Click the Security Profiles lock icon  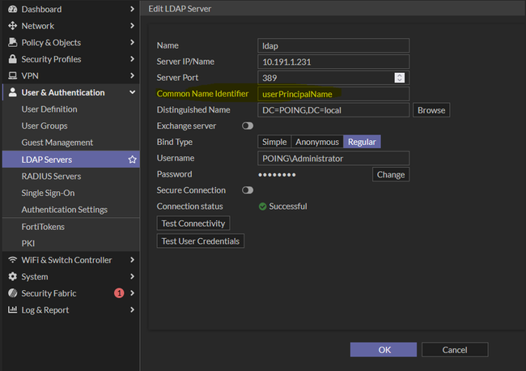[13, 59]
